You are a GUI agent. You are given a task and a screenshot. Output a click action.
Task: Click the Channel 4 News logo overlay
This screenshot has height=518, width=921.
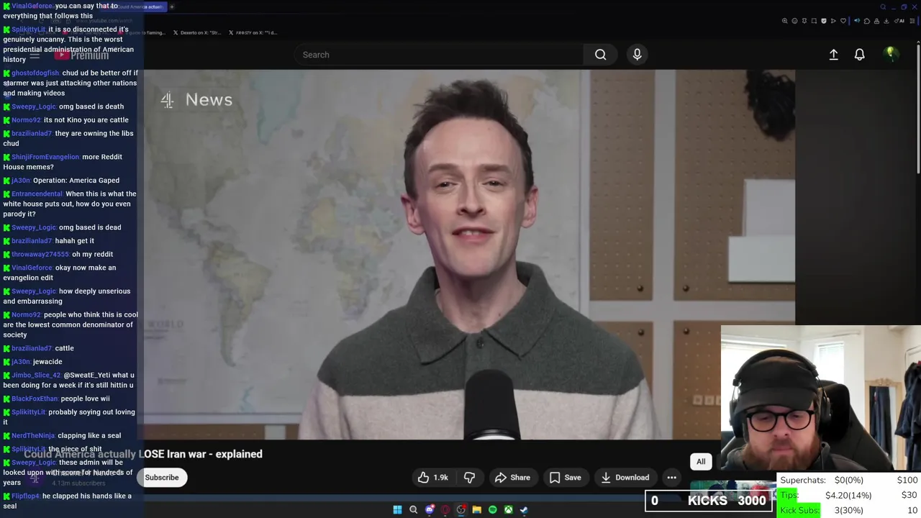pos(196,100)
